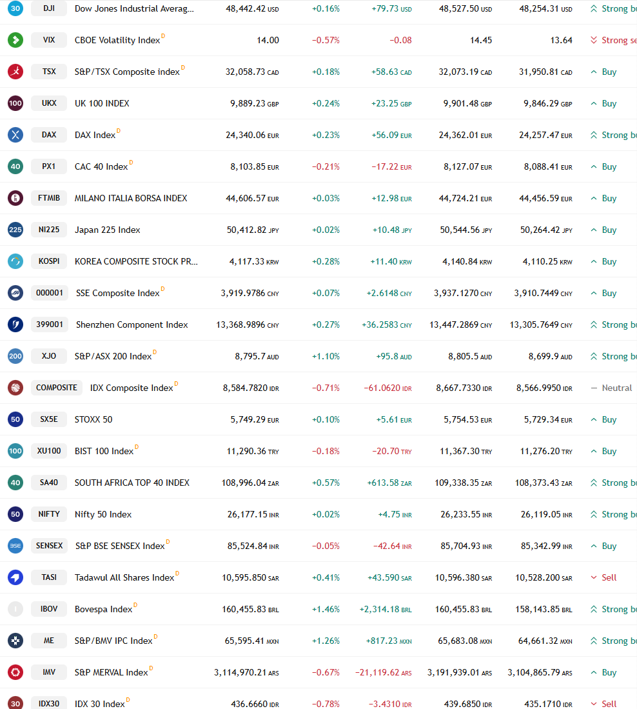Click the Dow Jones index logo icon

pyautogui.click(x=15, y=8)
